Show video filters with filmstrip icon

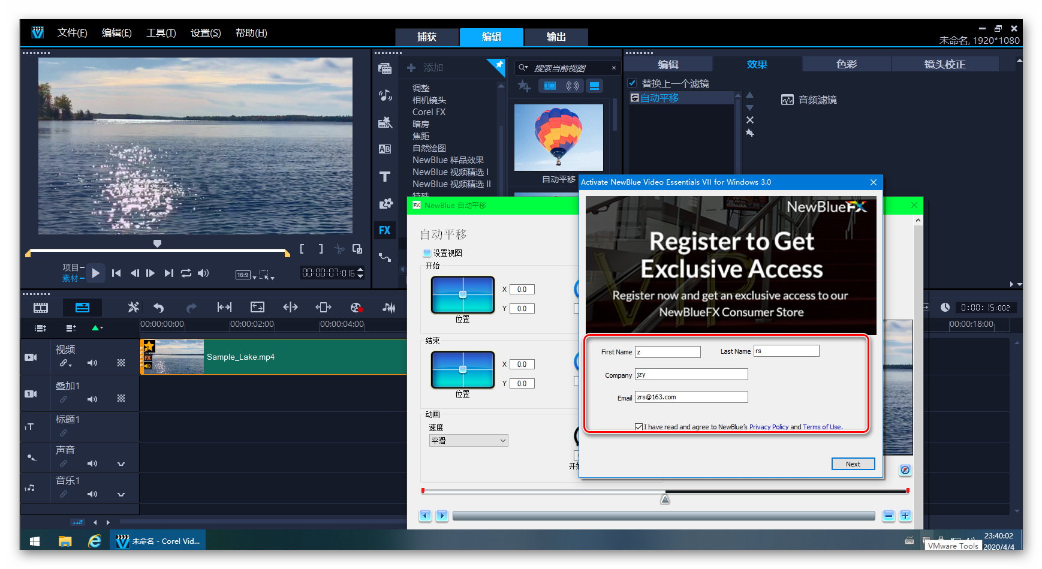point(550,86)
